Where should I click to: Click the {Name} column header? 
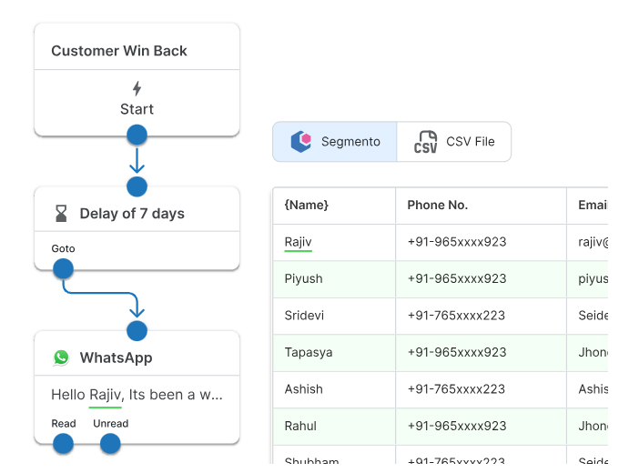coord(307,206)
